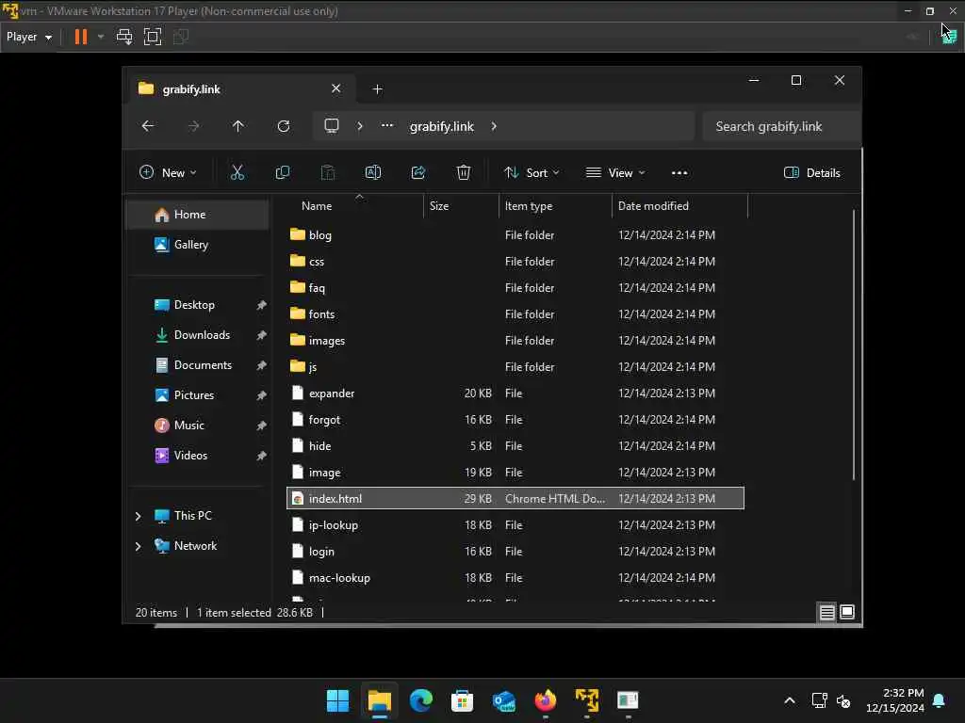Viewport: 965px width, 723px height.
Task: Expand chevron after grabify.link breadcrumb
Action: (494, 126)
